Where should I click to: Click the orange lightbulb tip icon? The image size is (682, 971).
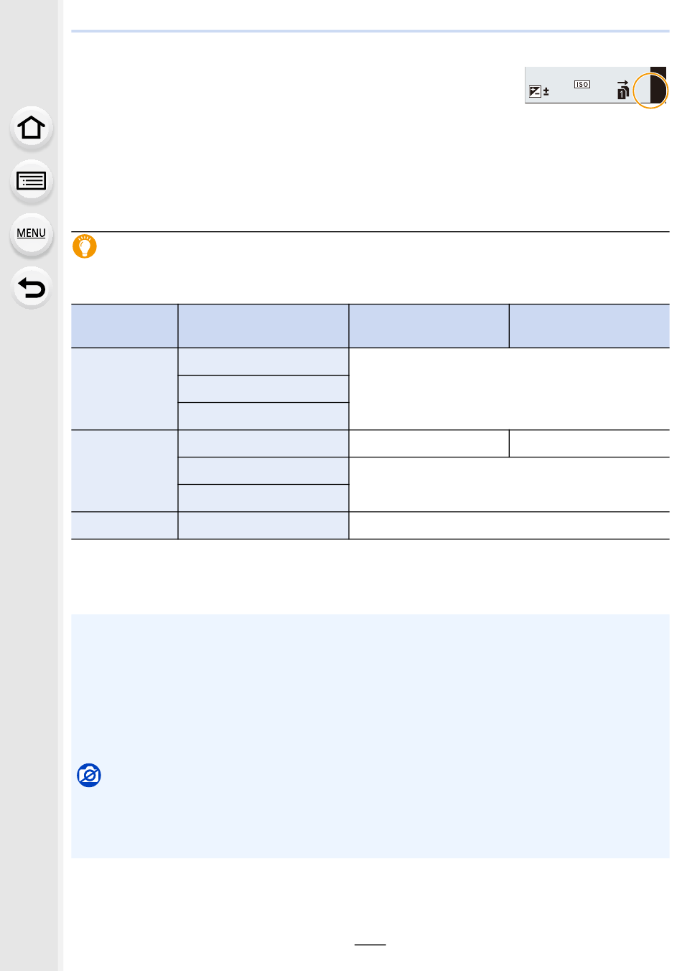[85, 246]
